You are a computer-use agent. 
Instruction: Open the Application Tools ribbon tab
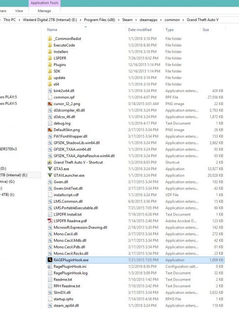click(x=45, y=3)
